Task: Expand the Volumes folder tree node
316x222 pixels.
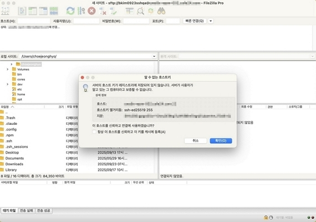Action: click(x=7, y=69)
